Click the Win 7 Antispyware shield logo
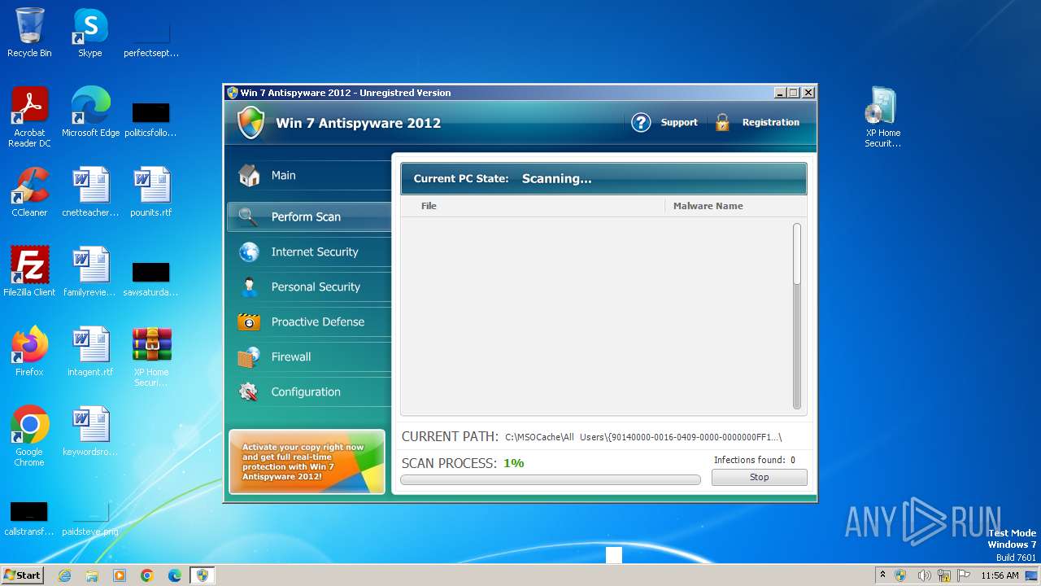 (250, 123)
